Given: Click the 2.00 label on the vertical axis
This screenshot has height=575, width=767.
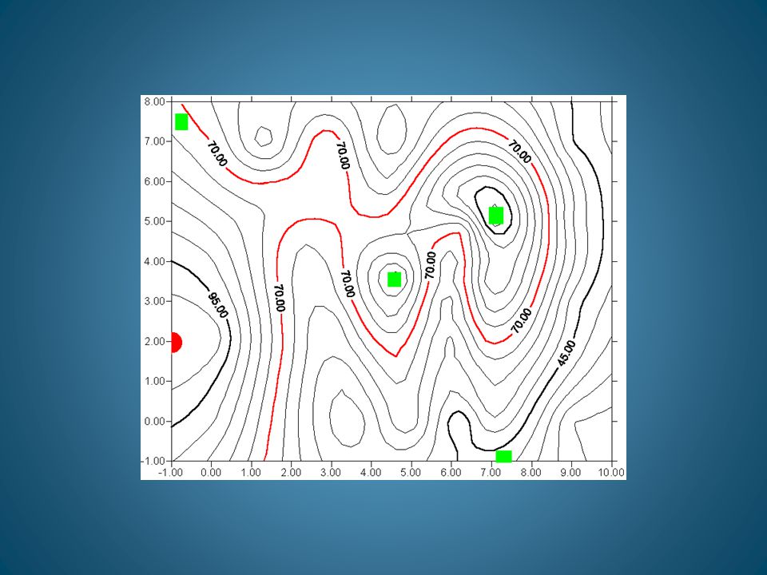Looking at the screenshot, I should [154, 341].
